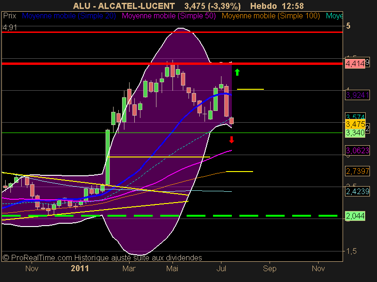Click the tall green February breakout candlestick
377x282 pixels.
(108, 157)
